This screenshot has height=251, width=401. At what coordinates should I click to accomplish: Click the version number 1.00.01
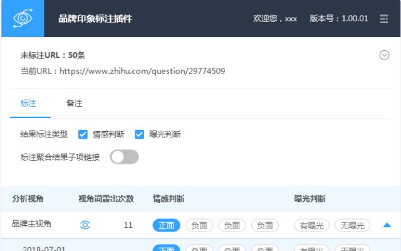point(355,18)
